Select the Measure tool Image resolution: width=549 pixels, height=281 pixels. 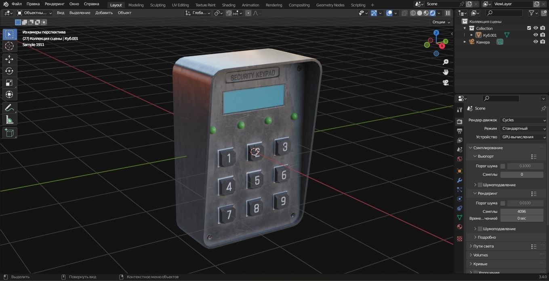pyautogui.click(x=9, y=119)
